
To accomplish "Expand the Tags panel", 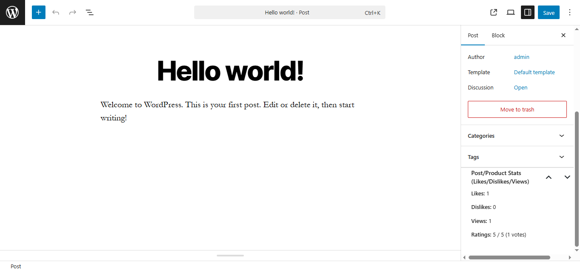I will click(x=517, y=157).
